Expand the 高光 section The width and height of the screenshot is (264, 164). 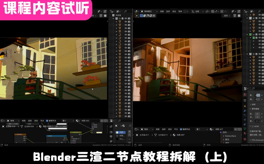click(x=226, y=140)
